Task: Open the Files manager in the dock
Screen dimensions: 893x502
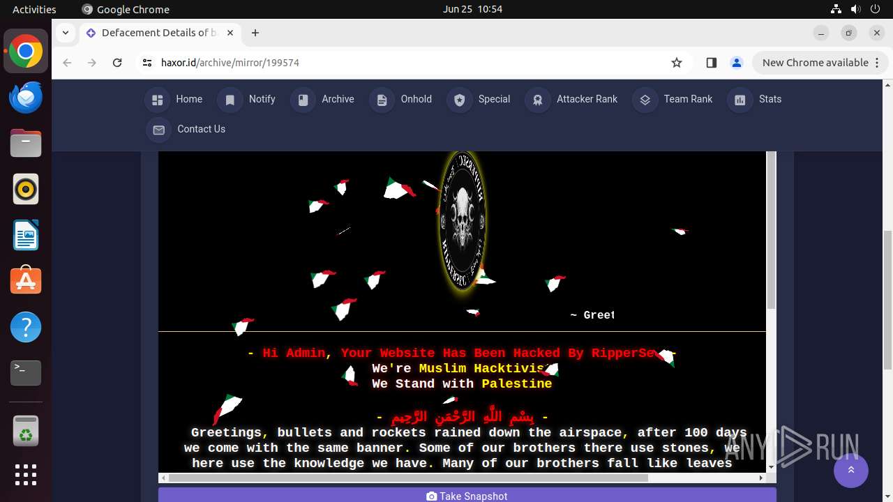Action: [26, 144]
